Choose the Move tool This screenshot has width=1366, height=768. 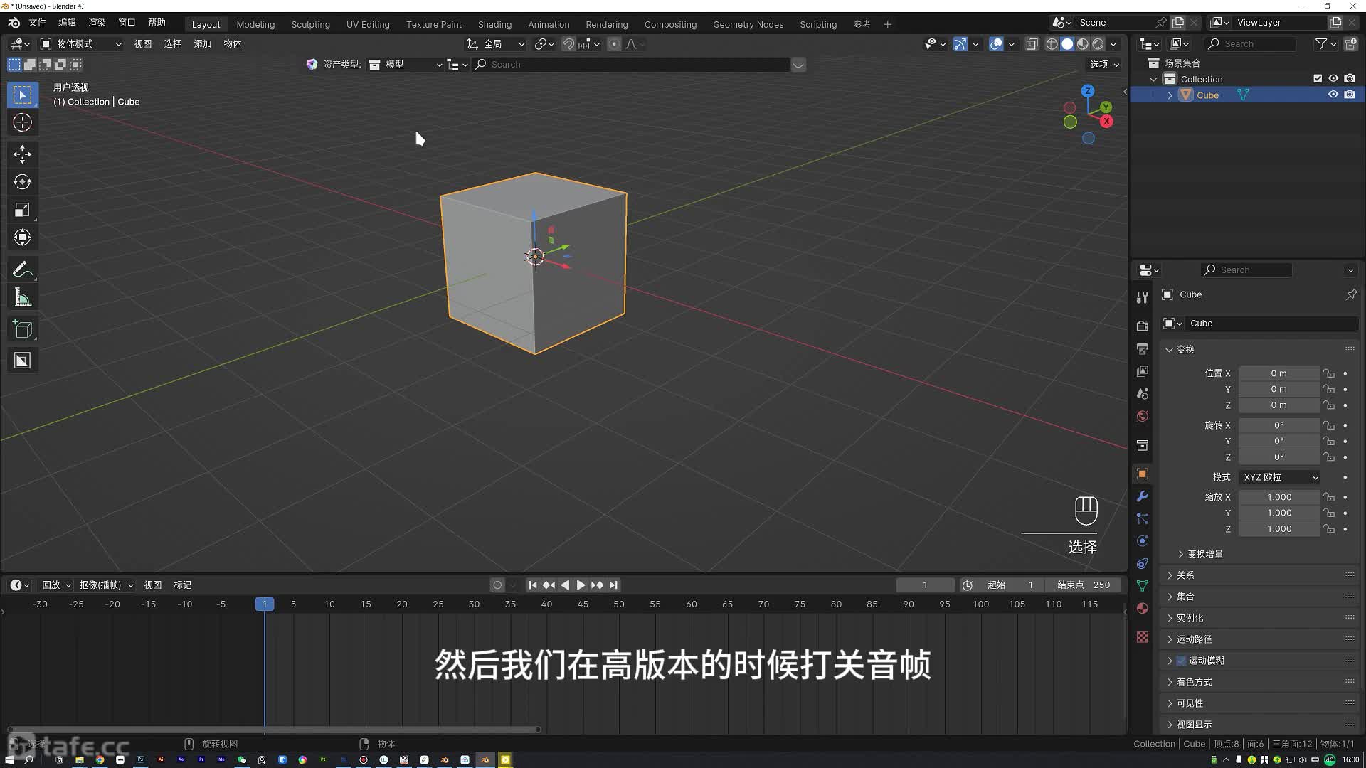click(x=22, y=154)
